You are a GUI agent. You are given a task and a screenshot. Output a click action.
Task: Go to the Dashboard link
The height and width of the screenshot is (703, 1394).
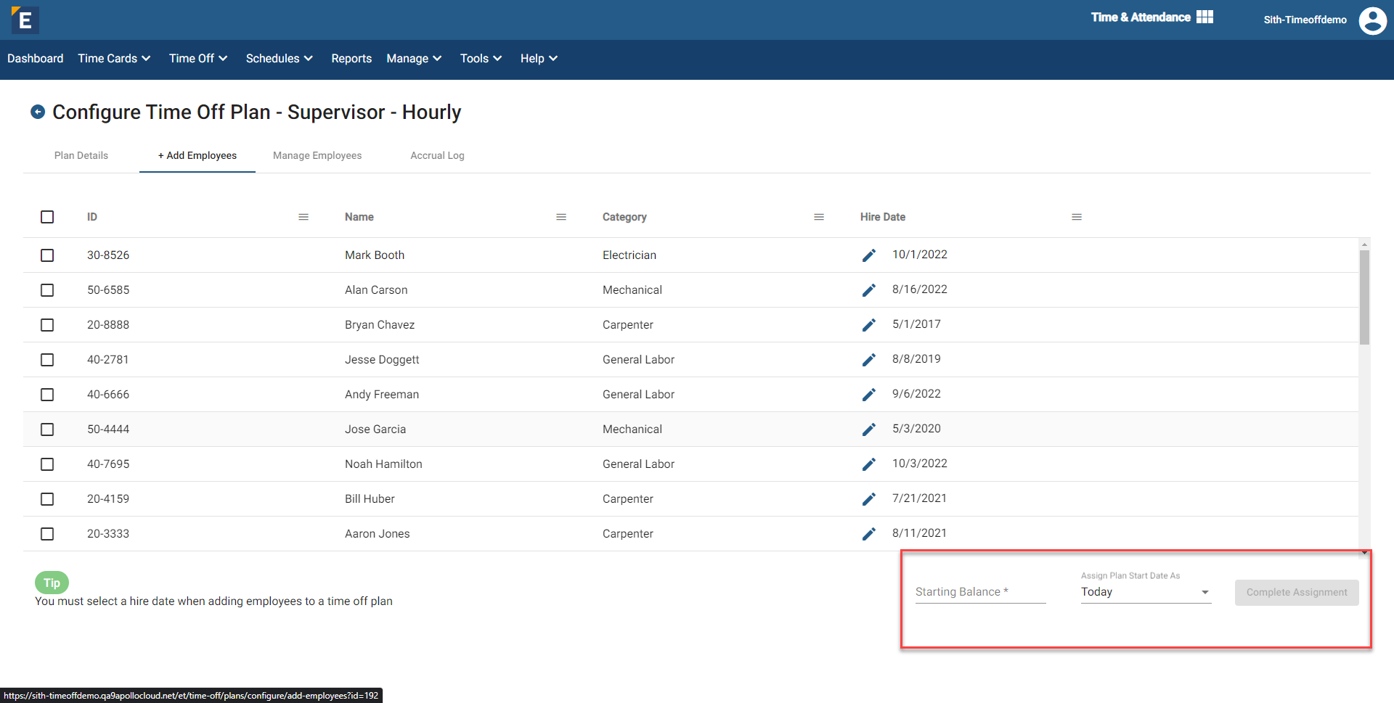35,59
